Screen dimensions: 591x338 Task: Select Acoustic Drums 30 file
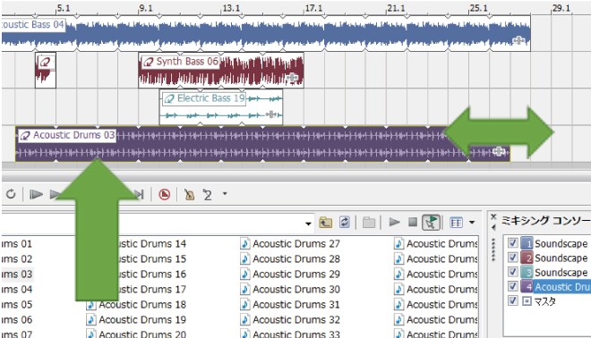[290, 289]
